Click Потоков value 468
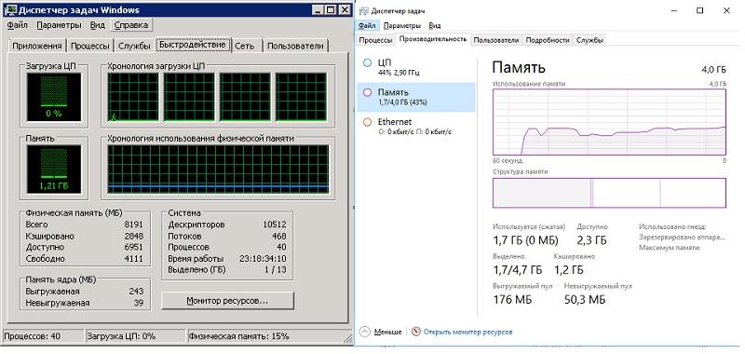Image resolution: width=745 pixels, height=354 pixels. [278, 237]
